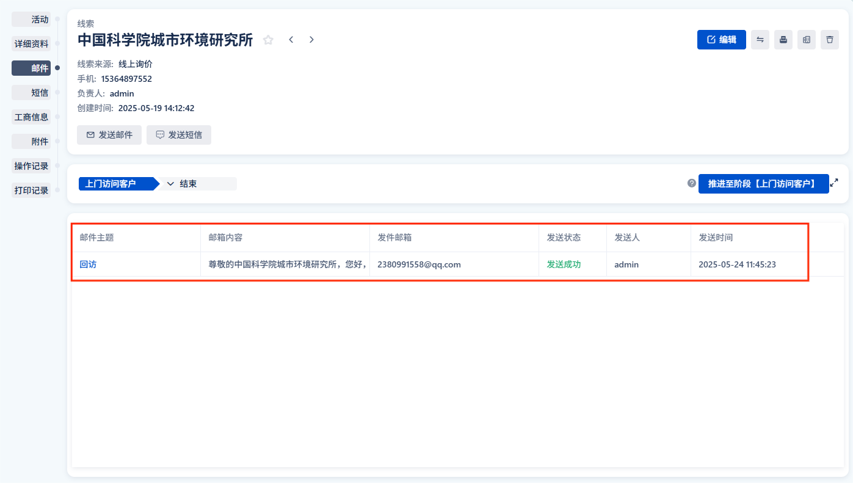Viewport: 853px width, 483px height.
Task: Click the expand fullscreen arrows icon
Action: [834, 183]
